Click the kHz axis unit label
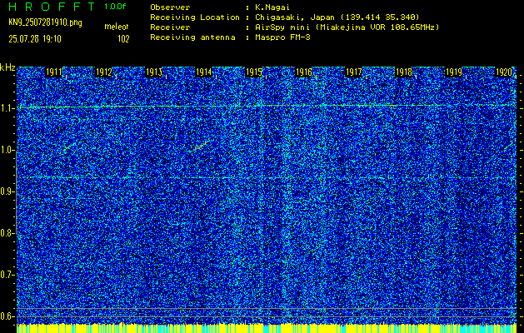This screenshot has width=524, height=333. (x=7, y=67)
